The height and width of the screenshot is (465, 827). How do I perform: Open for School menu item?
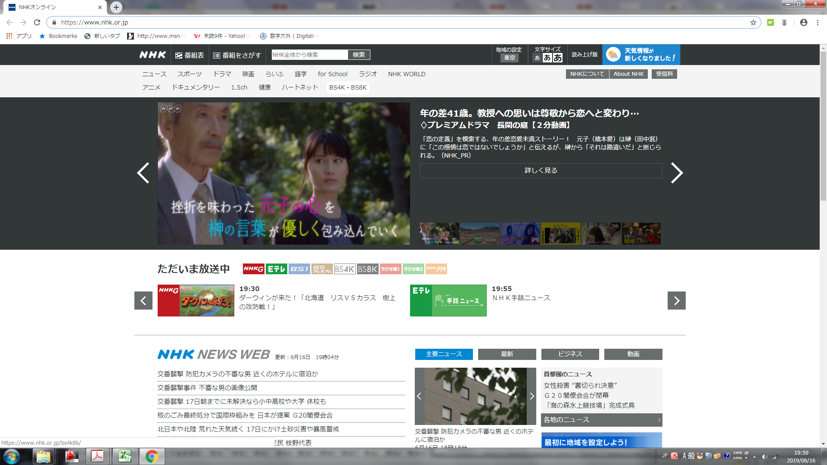click(333, 74)
